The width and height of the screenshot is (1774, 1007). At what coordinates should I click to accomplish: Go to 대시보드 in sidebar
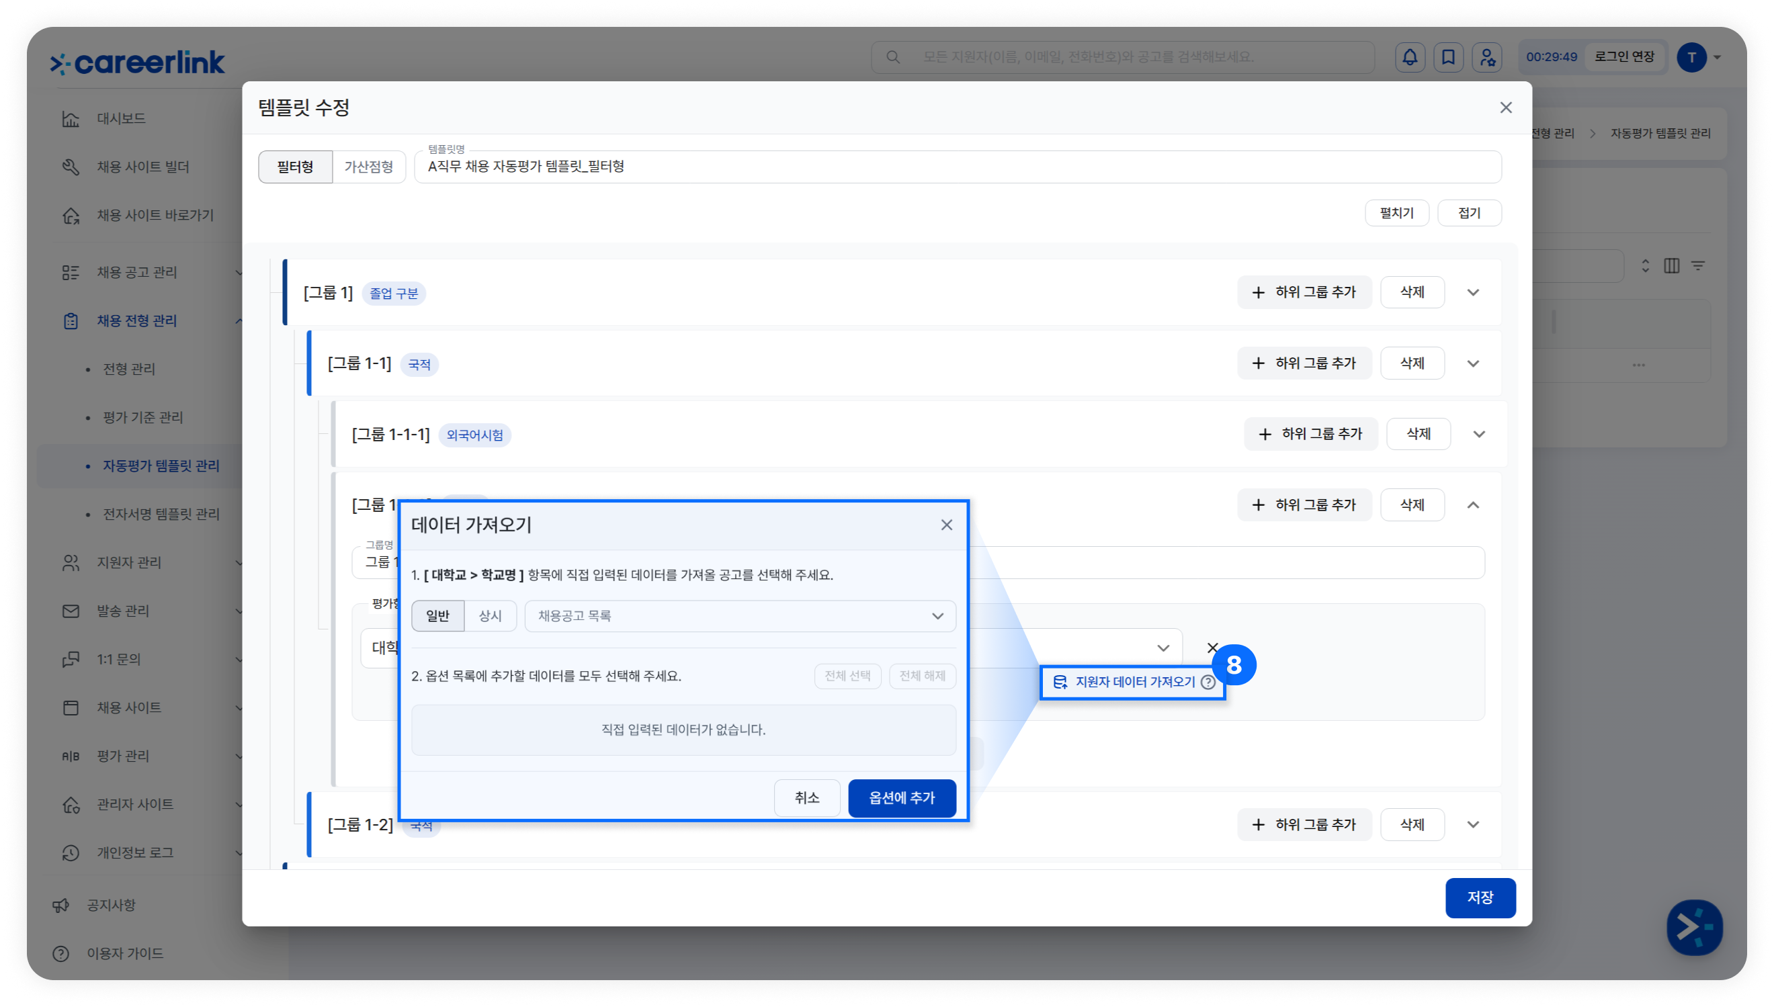click(x=121, y=119)
